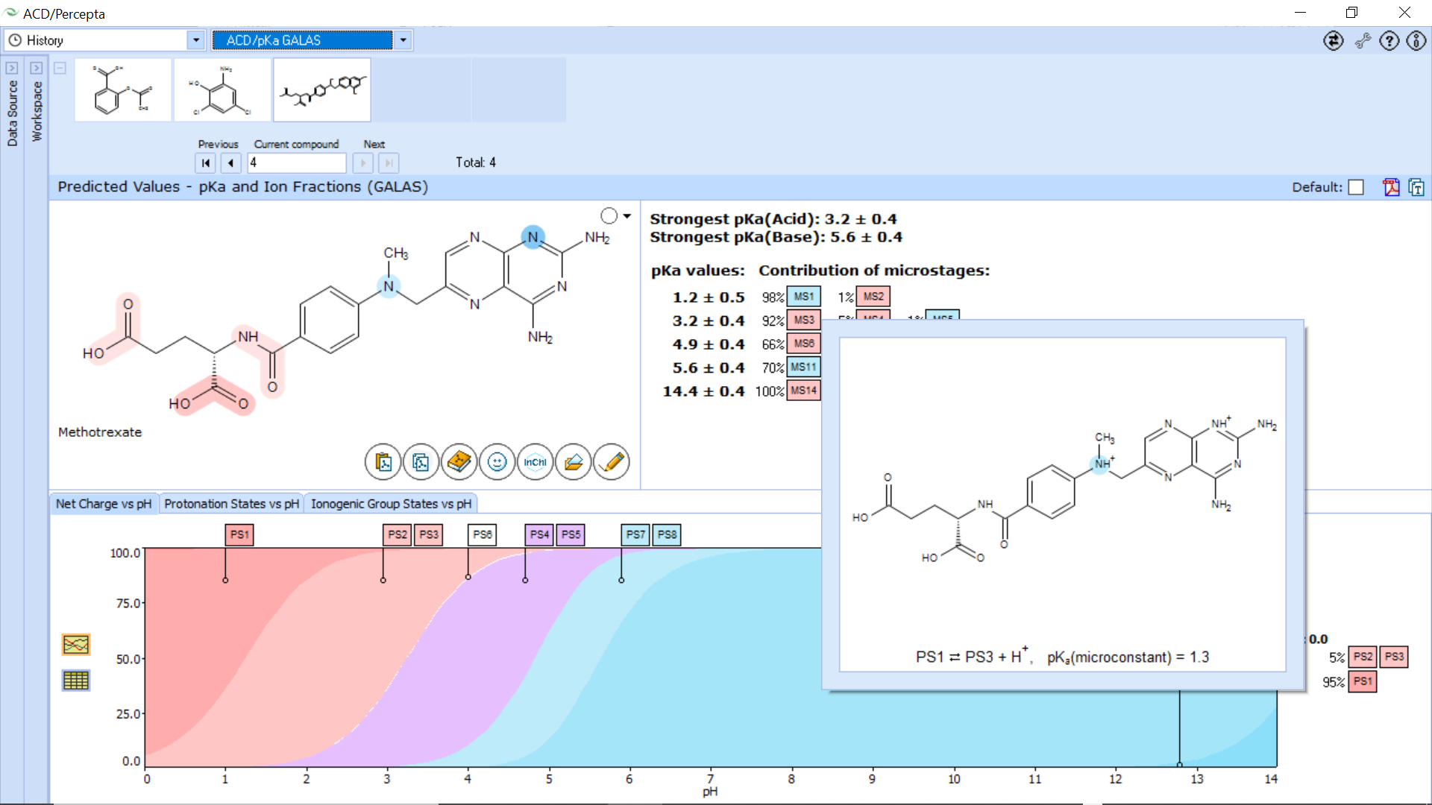This screenshot has height=805, width=1432.
Task: Expand the ACD/pKa GALAS module dropdown
Action: (403, 40)
